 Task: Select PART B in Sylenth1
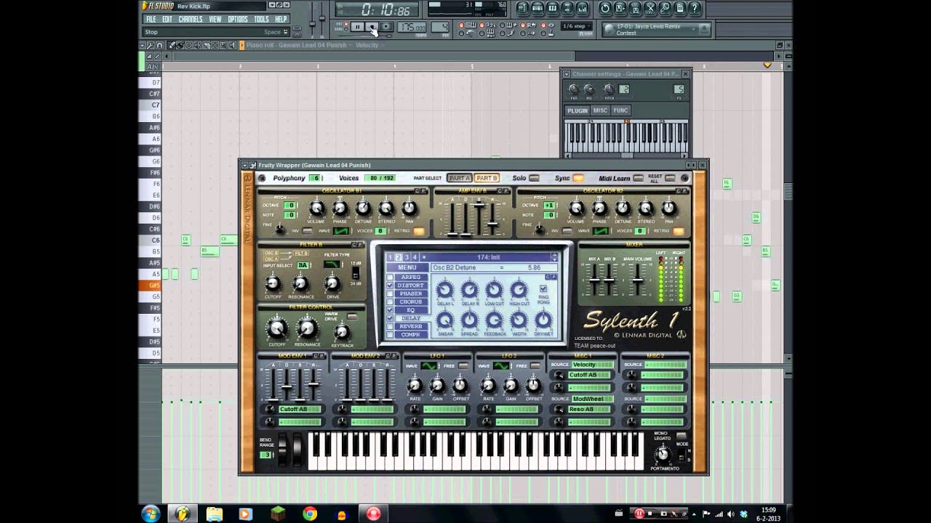point(487,178)
